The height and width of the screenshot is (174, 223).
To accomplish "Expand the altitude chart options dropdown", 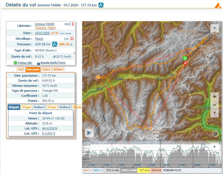I will (x=214, y=147).
